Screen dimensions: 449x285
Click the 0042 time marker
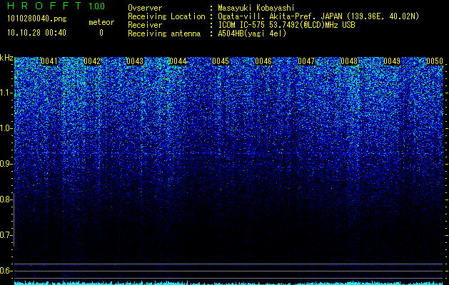[x=92, y=61]
